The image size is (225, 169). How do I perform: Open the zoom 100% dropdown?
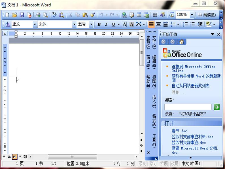click(192, 15)
